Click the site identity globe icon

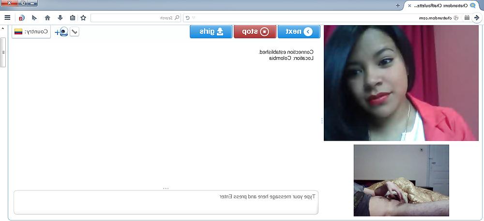(x=456, y=18)
